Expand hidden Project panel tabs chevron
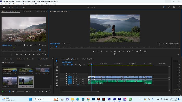Image resolution: width=182 pixels, height=102 pixels. coord(52,59)
